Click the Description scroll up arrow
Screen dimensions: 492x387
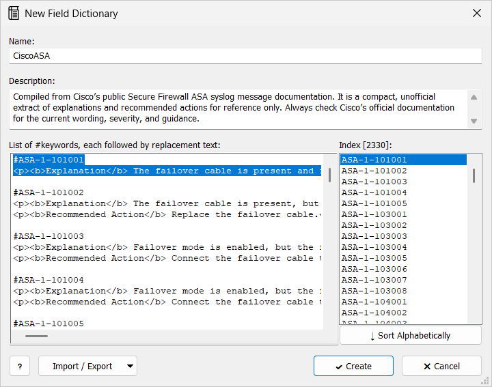coord(474,98)
